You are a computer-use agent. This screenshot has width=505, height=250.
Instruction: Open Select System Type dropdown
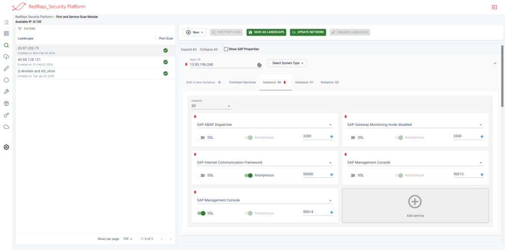[x=287, y=63]
